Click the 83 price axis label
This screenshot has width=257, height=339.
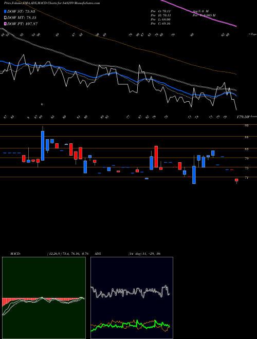(x=246, y=149)
